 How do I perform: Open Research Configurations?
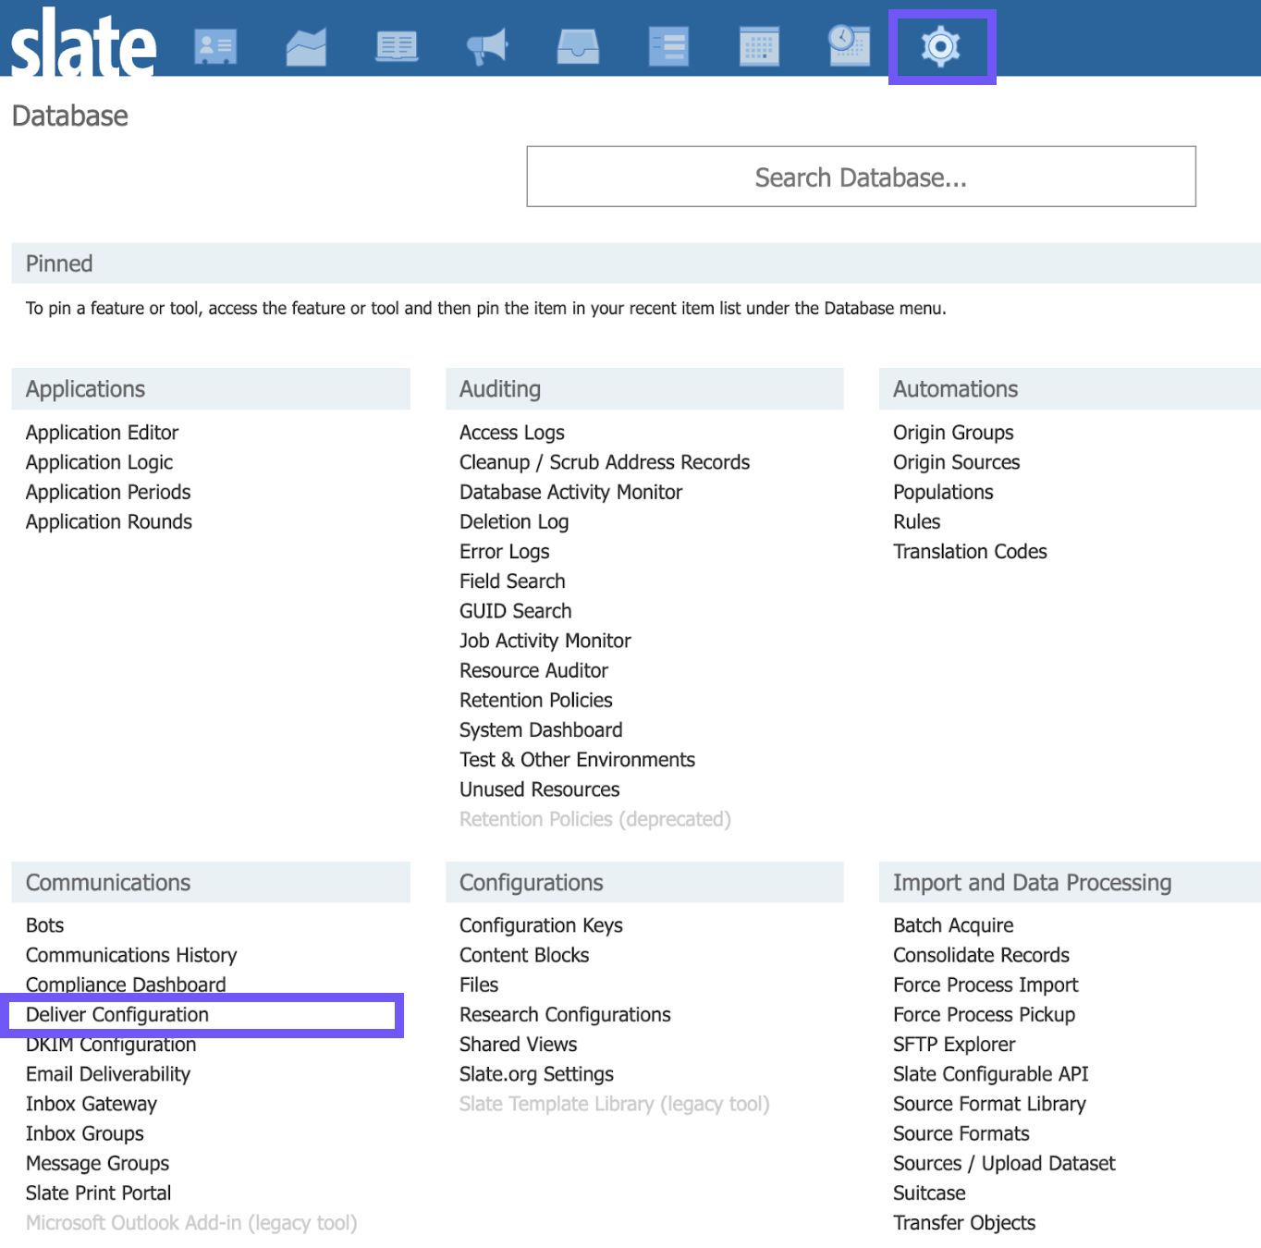[565, 1015]
